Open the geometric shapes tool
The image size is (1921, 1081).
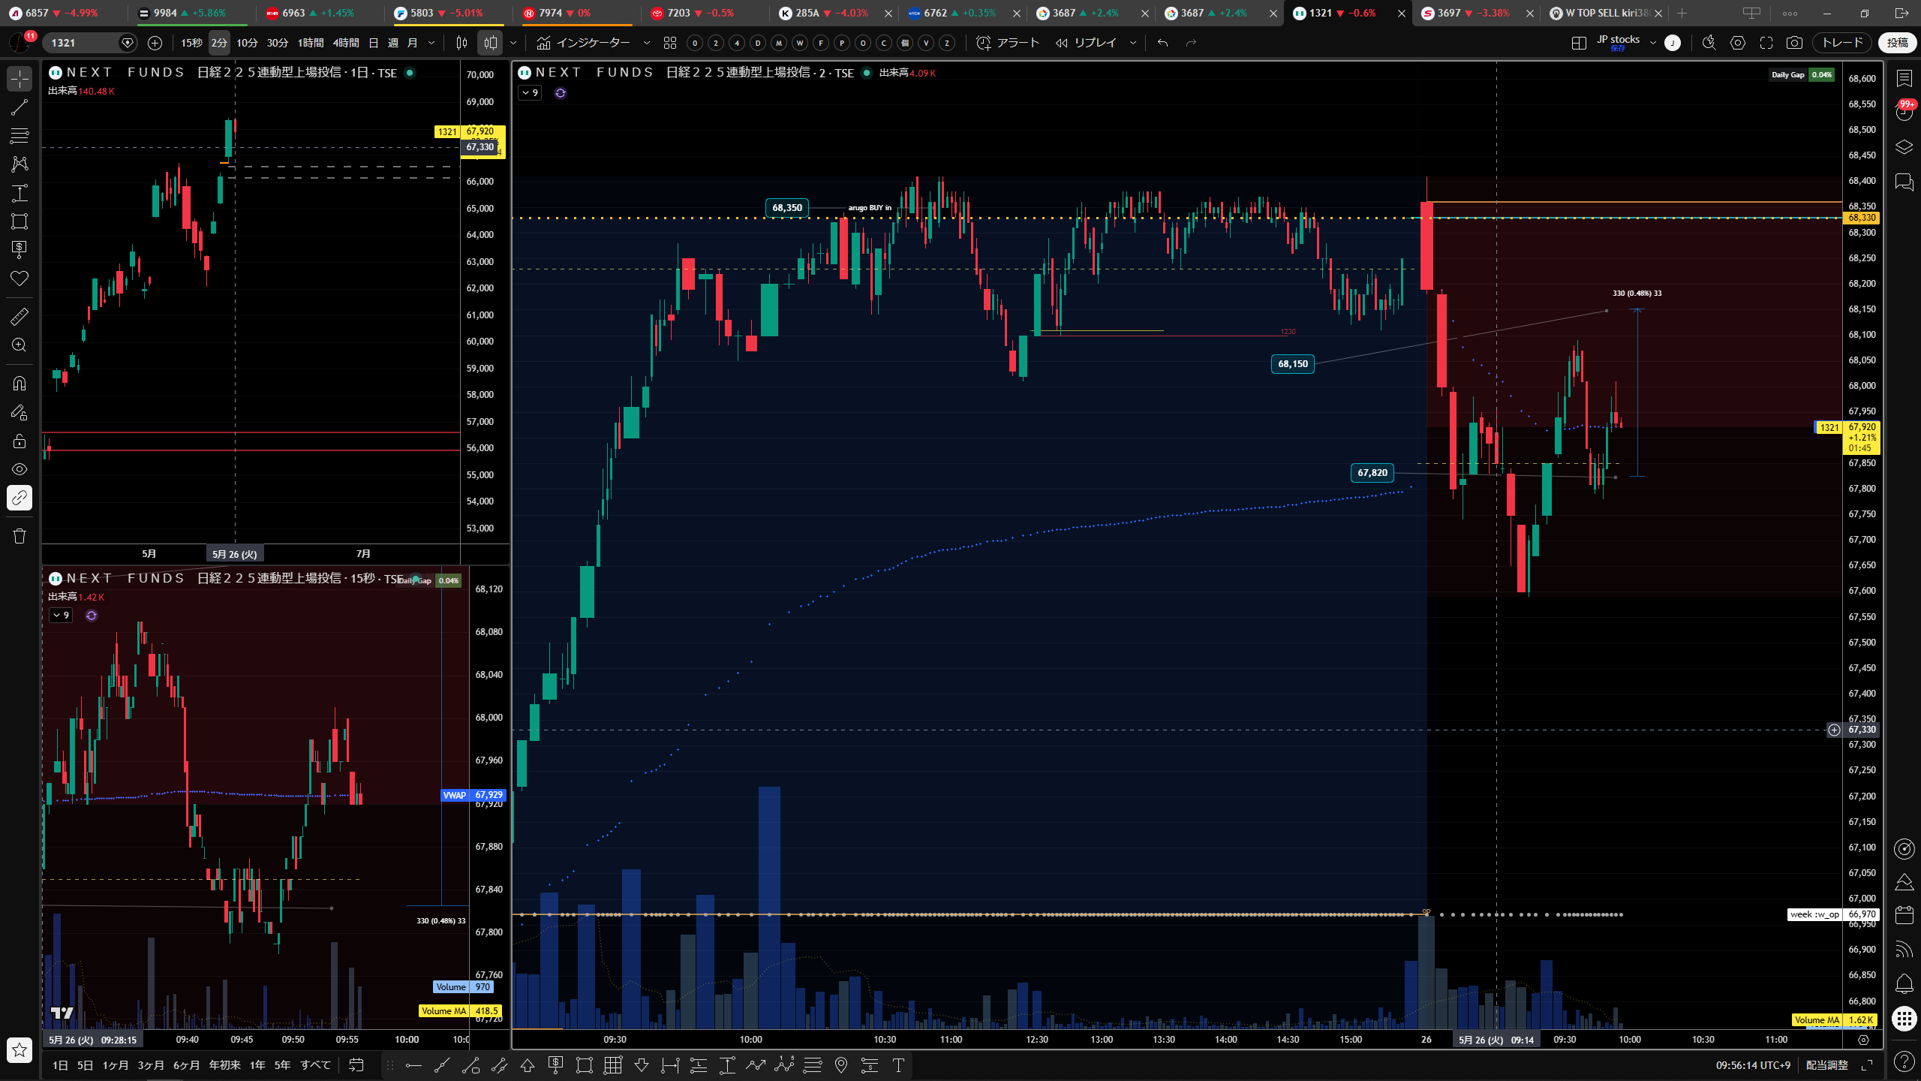click(20, 221)
